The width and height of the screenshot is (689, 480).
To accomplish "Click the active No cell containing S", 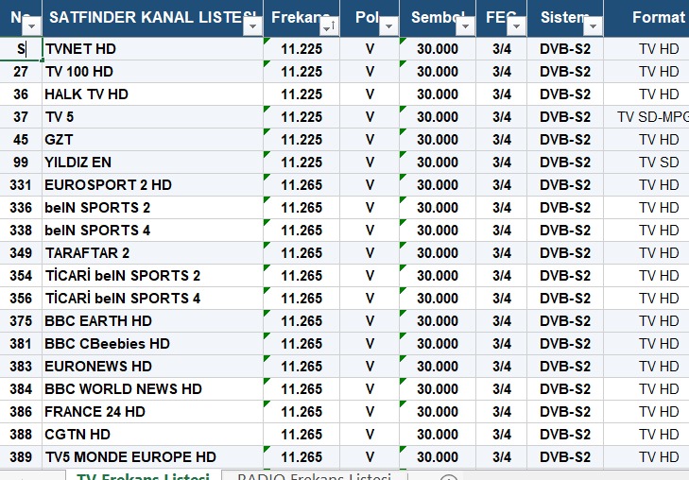I will coord(21,49).
